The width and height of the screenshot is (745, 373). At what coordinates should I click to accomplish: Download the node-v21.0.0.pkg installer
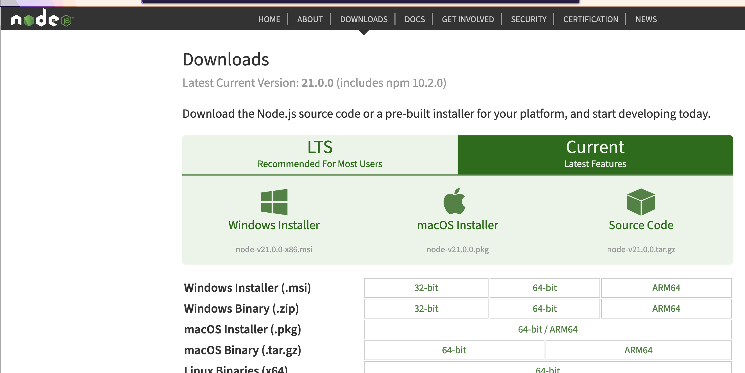coord(457,249)
